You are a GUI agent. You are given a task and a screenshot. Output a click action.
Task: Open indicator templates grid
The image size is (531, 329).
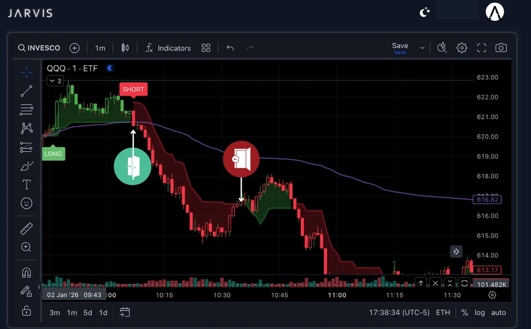(x=206, y=48)
